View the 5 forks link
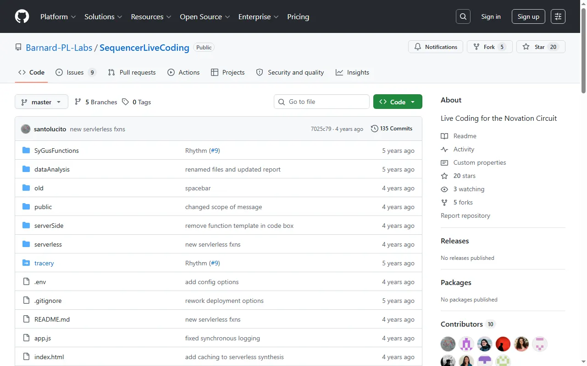The height and width of the screenshot is (366, 587). 457,202
